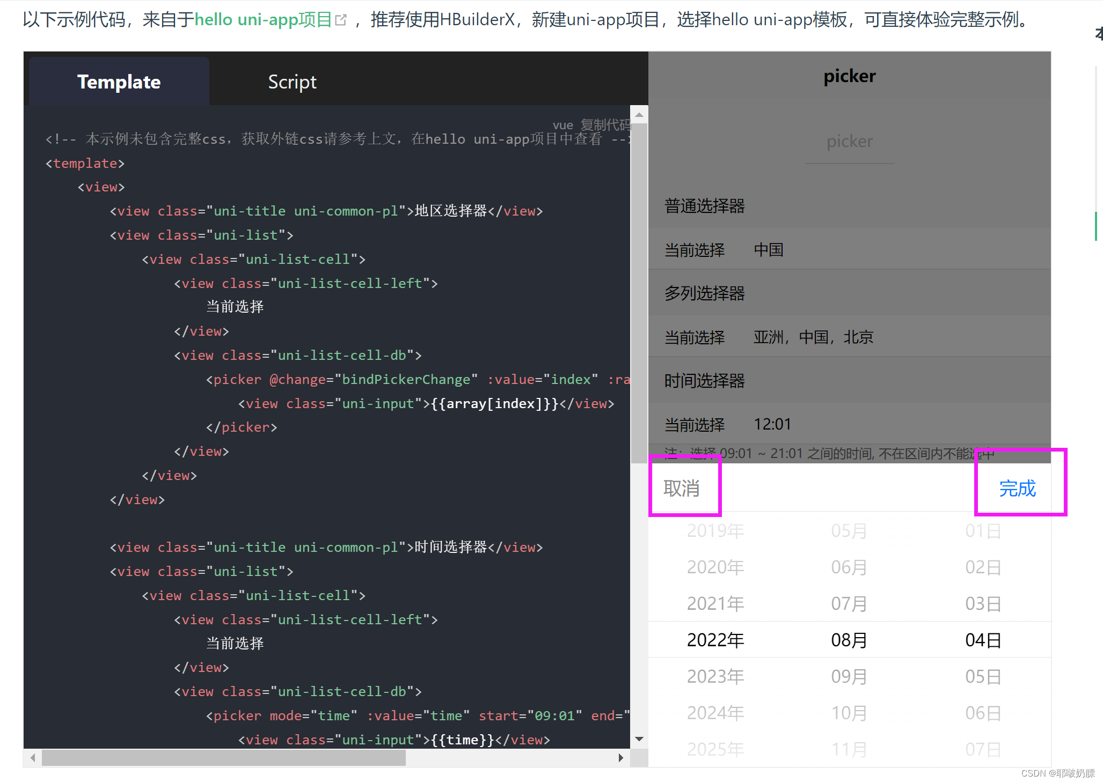Select 2023年 in year column
Screen dimensions: 1103x783
pyautogui.click(x=715, y=677)
